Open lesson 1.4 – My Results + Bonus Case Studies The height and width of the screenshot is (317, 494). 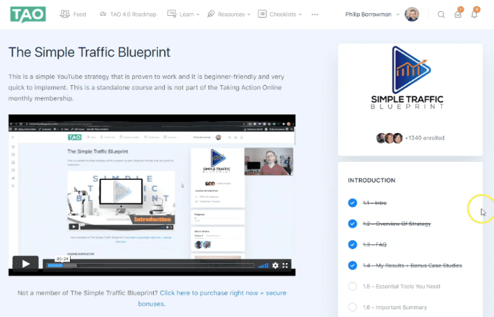click(412, 265)
